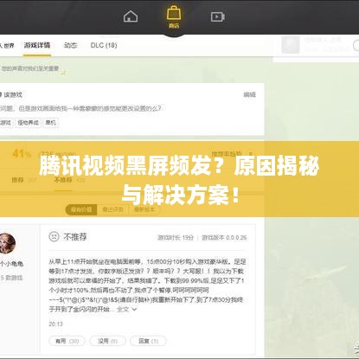Select the 最有价值 sort pill
359x359 pixels.
pyautogui.click(x=81, y=209)
